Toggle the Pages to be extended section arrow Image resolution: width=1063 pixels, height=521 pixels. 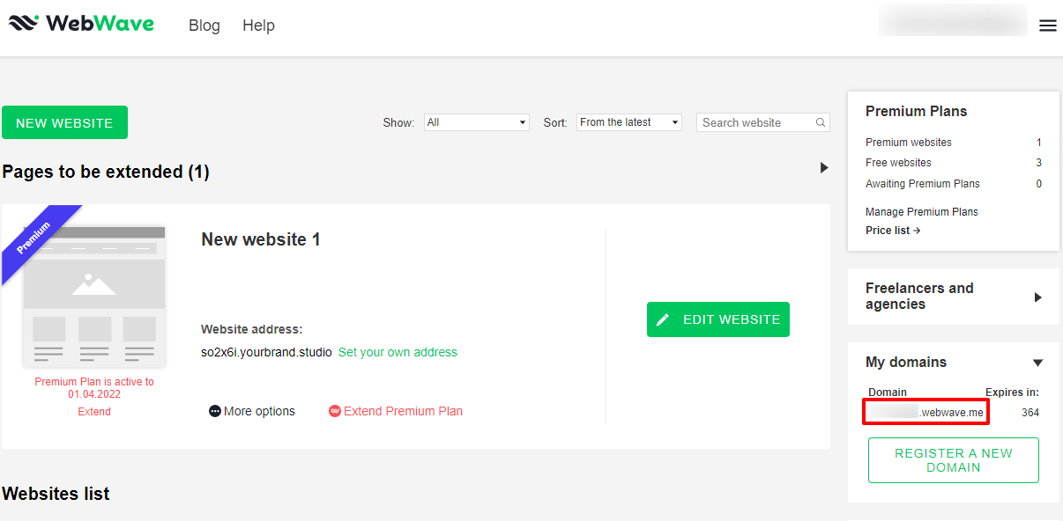[824, 167]
